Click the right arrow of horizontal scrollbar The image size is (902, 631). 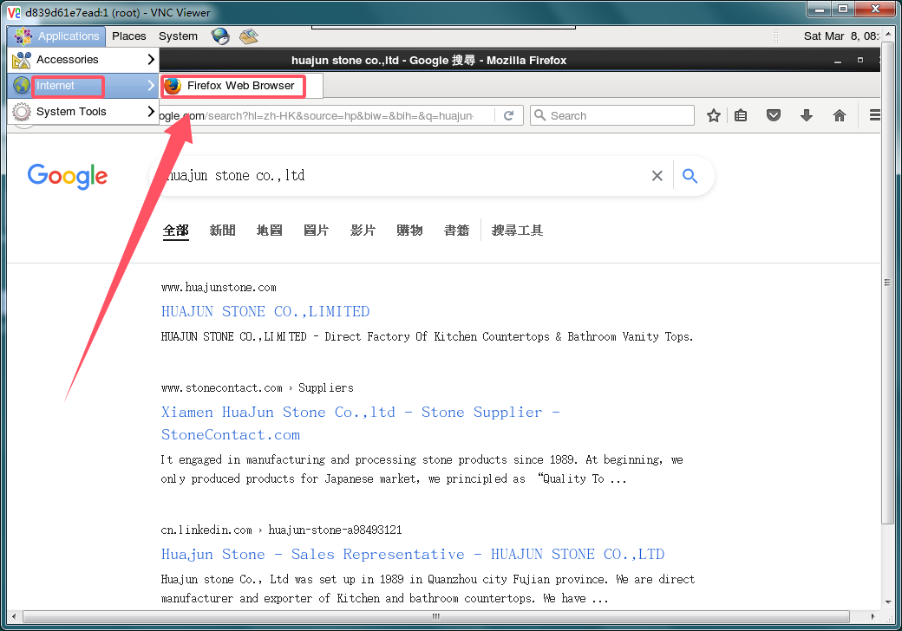coord(873,616)
